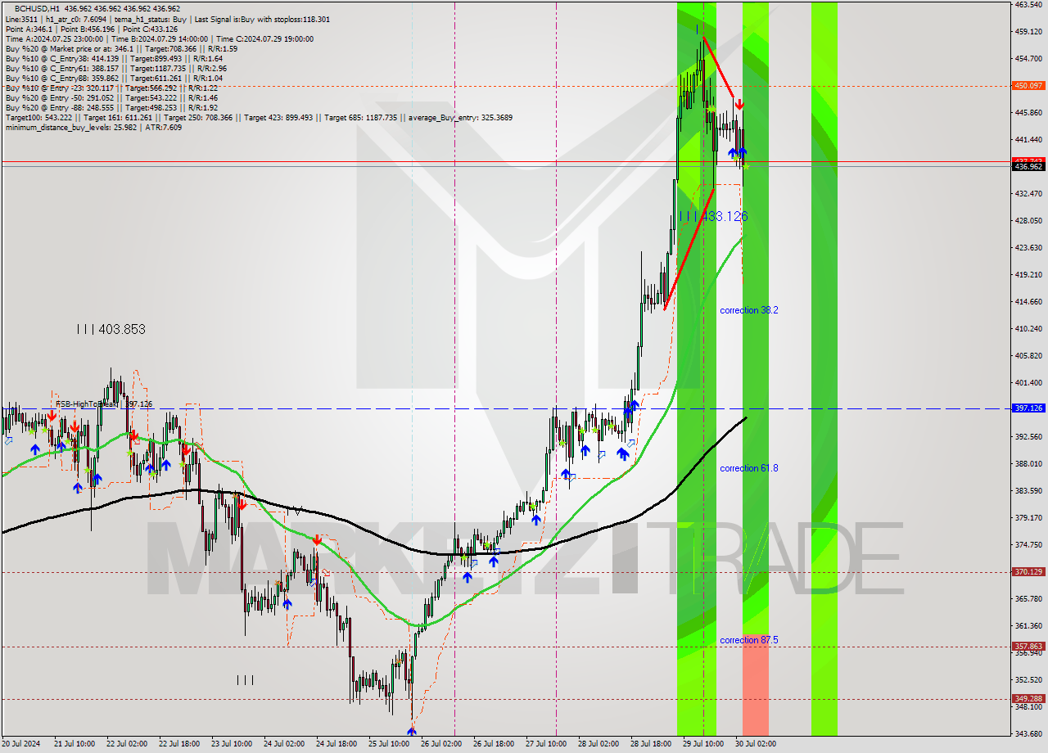Click the 410.240 price axis tick
This screenshot has width=1048, height=753.
click(1028, 328)
